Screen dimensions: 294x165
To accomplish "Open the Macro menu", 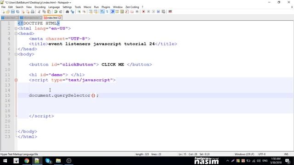I will [x=87, y=7].
